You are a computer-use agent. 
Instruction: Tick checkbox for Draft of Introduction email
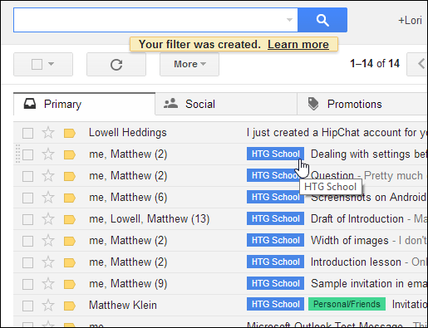click(x=27, y=219)
